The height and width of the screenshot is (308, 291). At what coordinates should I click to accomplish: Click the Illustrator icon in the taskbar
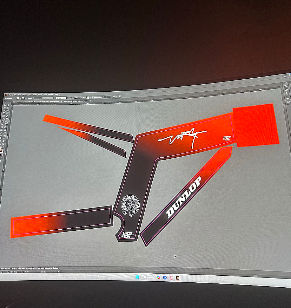pos(178,278)
